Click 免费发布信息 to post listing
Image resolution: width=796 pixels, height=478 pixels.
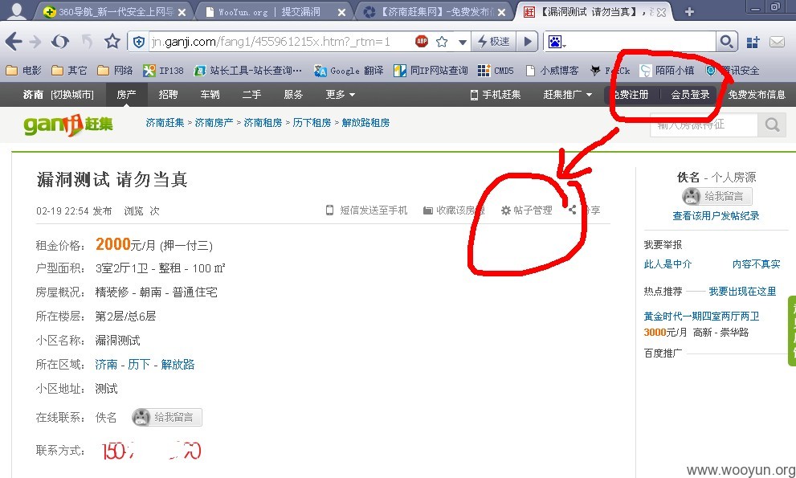(x=757, y=95)
